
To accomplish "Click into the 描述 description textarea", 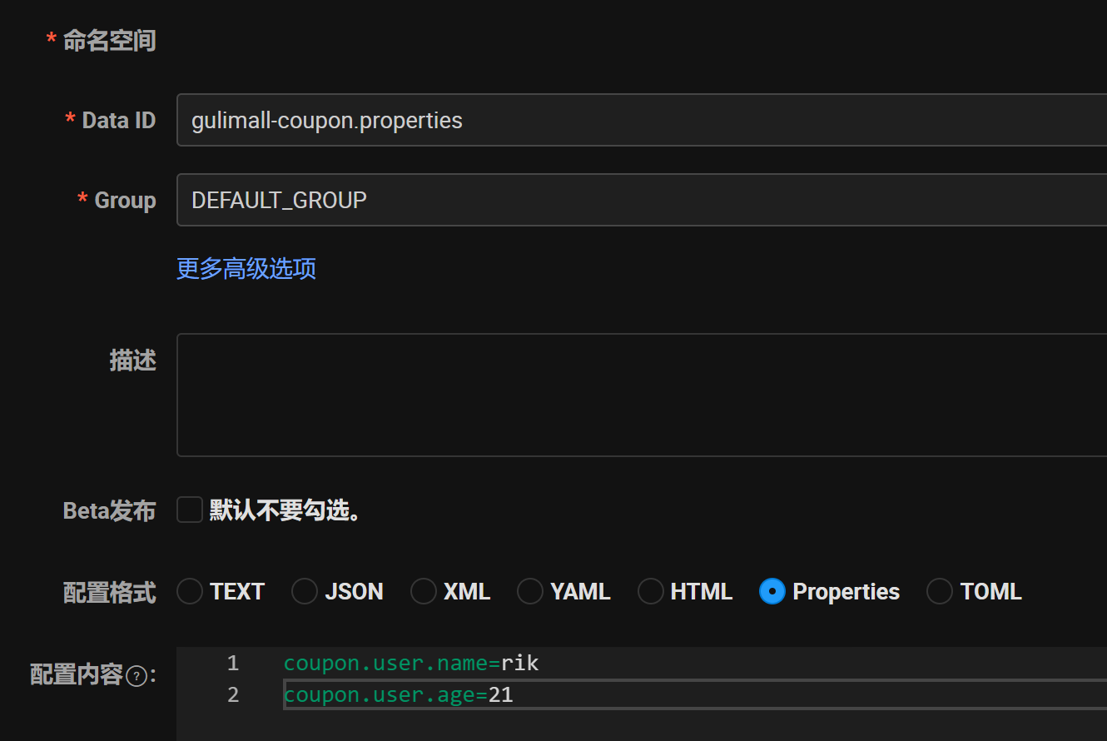I will point(642,395).
